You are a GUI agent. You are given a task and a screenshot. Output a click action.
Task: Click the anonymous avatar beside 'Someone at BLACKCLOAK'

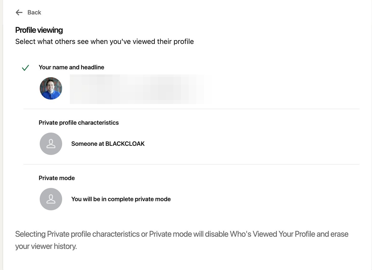click(x=51, y=144)
